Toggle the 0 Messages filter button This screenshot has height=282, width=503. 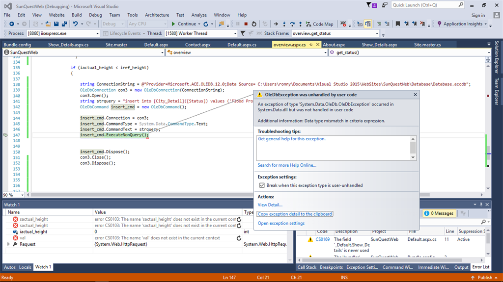tap(439, 213)
